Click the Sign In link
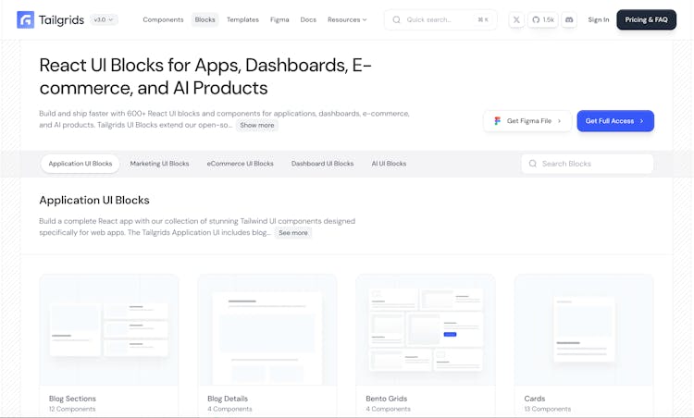The width and height of the screenshot is (694, 418). point(599,19)
